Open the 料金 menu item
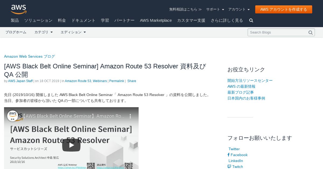This screenshot has width=323, height=169. 62,20
